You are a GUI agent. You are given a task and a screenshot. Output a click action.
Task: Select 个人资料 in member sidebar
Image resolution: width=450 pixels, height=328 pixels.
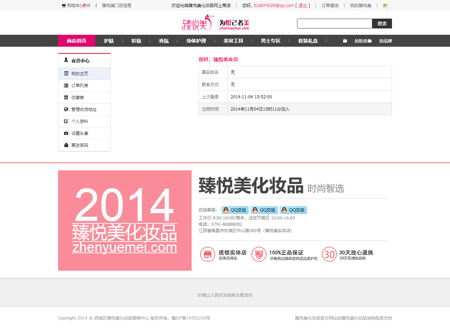[80, 122]
